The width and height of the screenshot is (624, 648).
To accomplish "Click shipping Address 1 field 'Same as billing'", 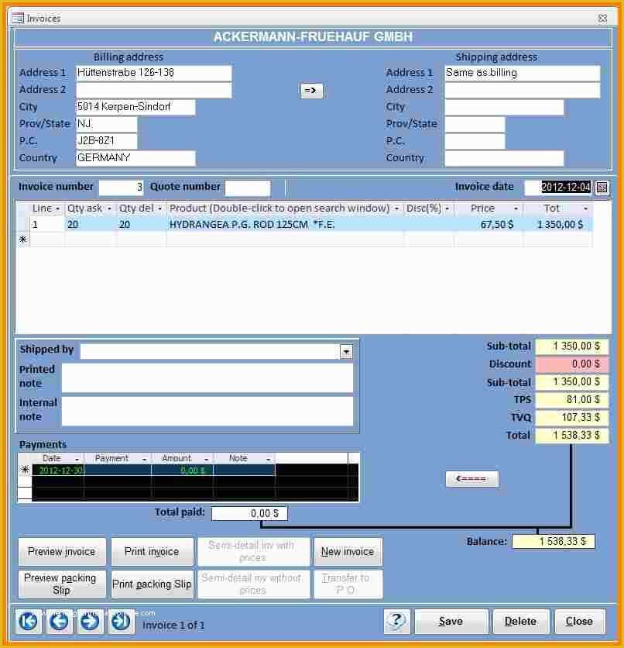I will (522, 73).
